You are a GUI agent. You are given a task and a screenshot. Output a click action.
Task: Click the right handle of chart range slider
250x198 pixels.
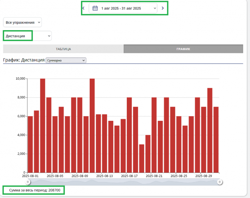(219, 182)
